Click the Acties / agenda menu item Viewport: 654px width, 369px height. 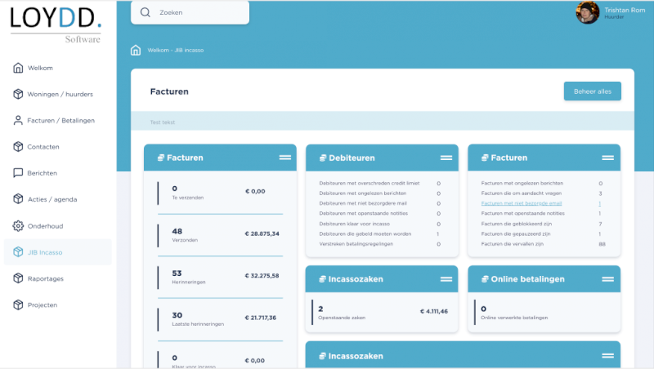pyautogui.click(x=48, y=199)
